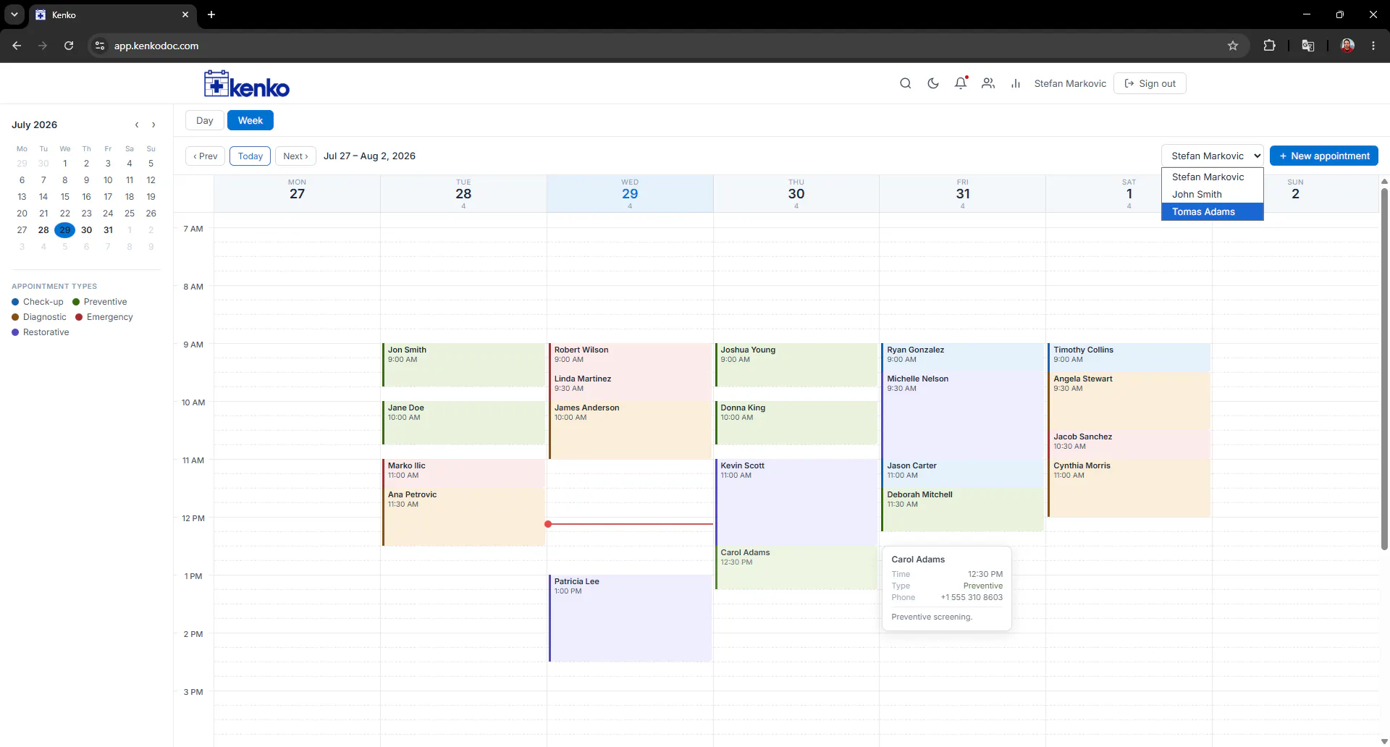View site information icon in address bar
This screenshot has height=747, width=1390.
click(x=100, y=46)
